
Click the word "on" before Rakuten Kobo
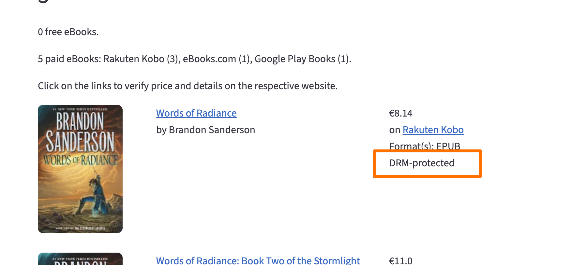[394, 130]
